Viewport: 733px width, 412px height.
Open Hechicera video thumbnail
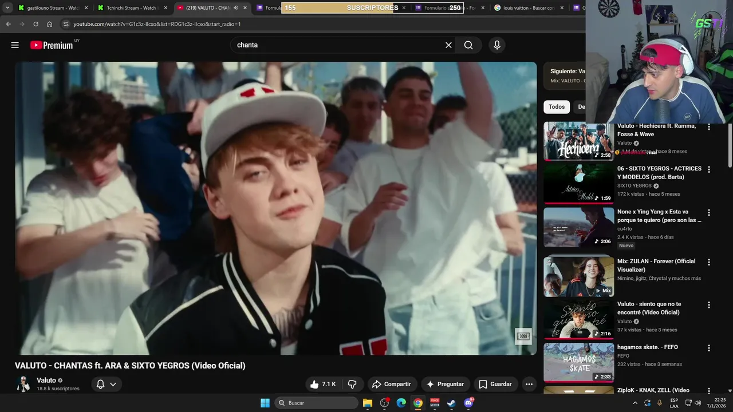point(578,141)
